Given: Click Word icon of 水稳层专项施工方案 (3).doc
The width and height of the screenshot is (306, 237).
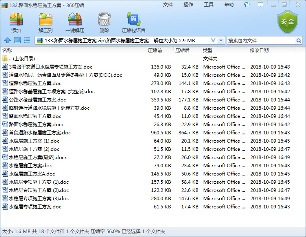Looking at the screenshot, I should pyautogui.click(x=5, y=198).
